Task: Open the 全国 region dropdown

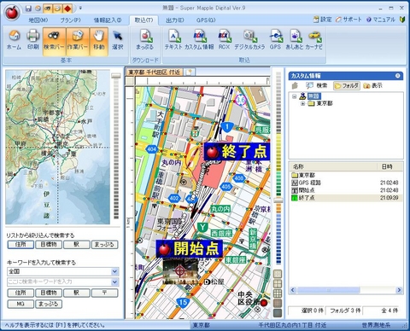Action: [114, 271]
